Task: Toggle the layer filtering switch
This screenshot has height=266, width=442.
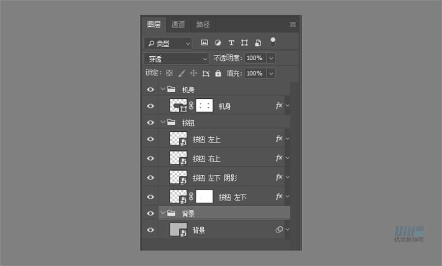Action: pyautogui.click(x=273, y=43)
